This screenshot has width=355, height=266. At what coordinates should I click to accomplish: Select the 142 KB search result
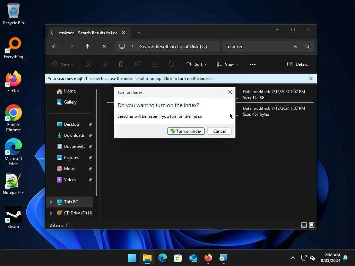tap(274, 95)
